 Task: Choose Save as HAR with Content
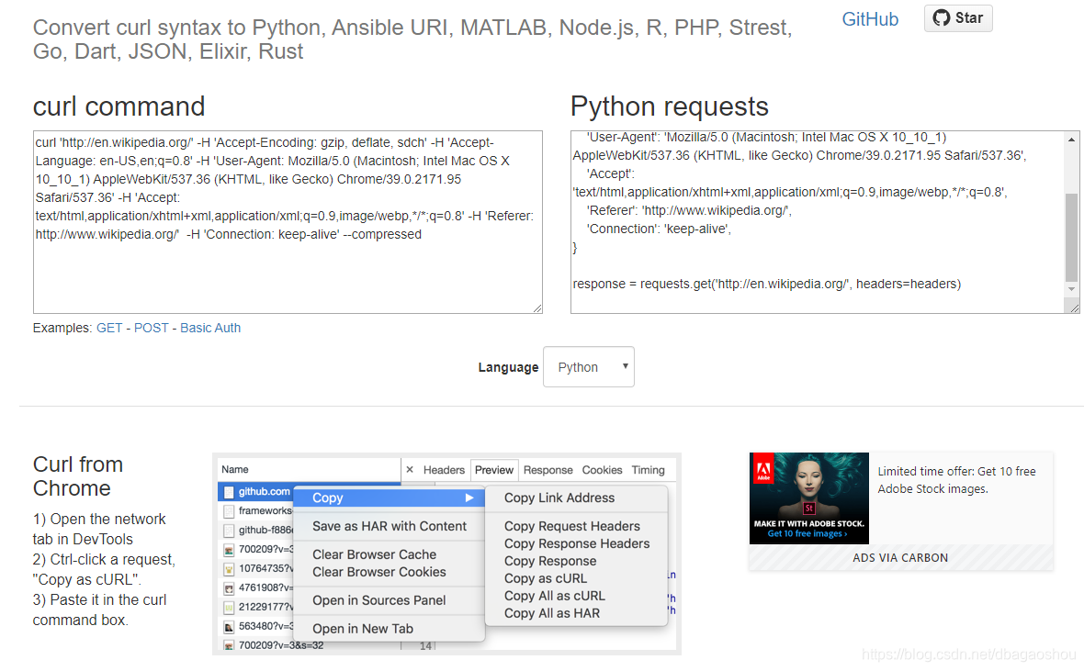[x=389, y=526]
